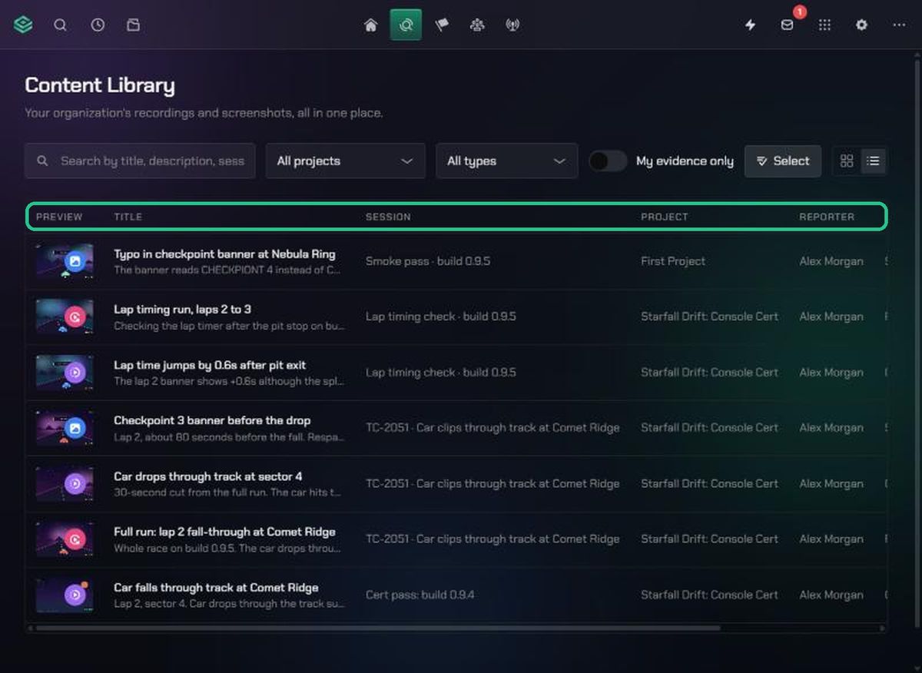
Task: Click the horizontal scrollbar under the table
Action: (x=378, y=628)
